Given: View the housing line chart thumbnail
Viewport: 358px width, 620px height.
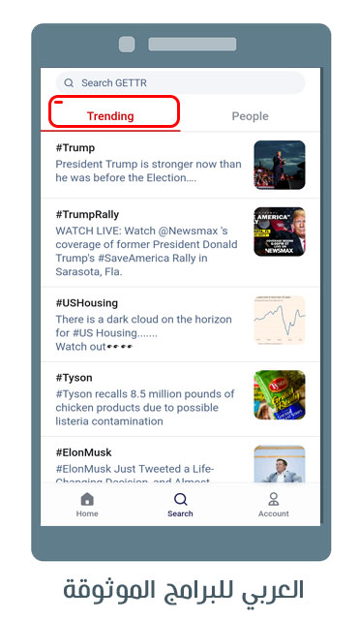Looking at the screenshot, I should pos(280,321).
